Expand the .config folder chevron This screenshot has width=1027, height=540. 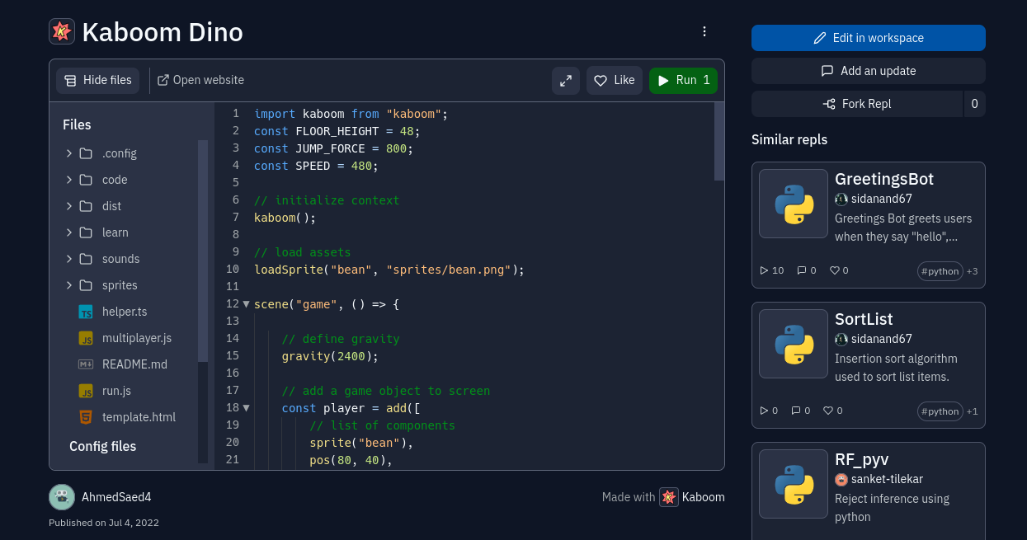[69, 153]
